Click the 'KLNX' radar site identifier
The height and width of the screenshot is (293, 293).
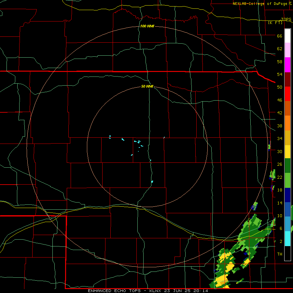tap(156, 291)
